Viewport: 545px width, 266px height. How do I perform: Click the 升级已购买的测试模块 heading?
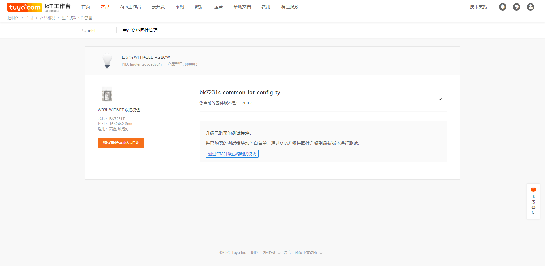pos(228,133)
